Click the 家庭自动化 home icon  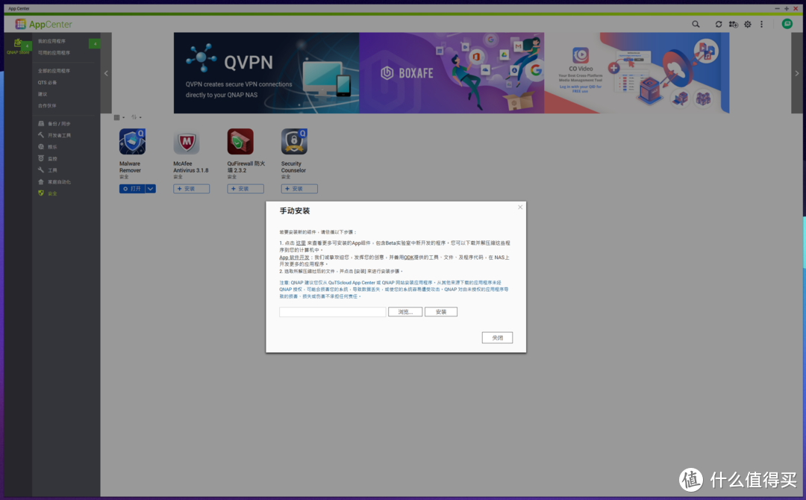point(41,182)
